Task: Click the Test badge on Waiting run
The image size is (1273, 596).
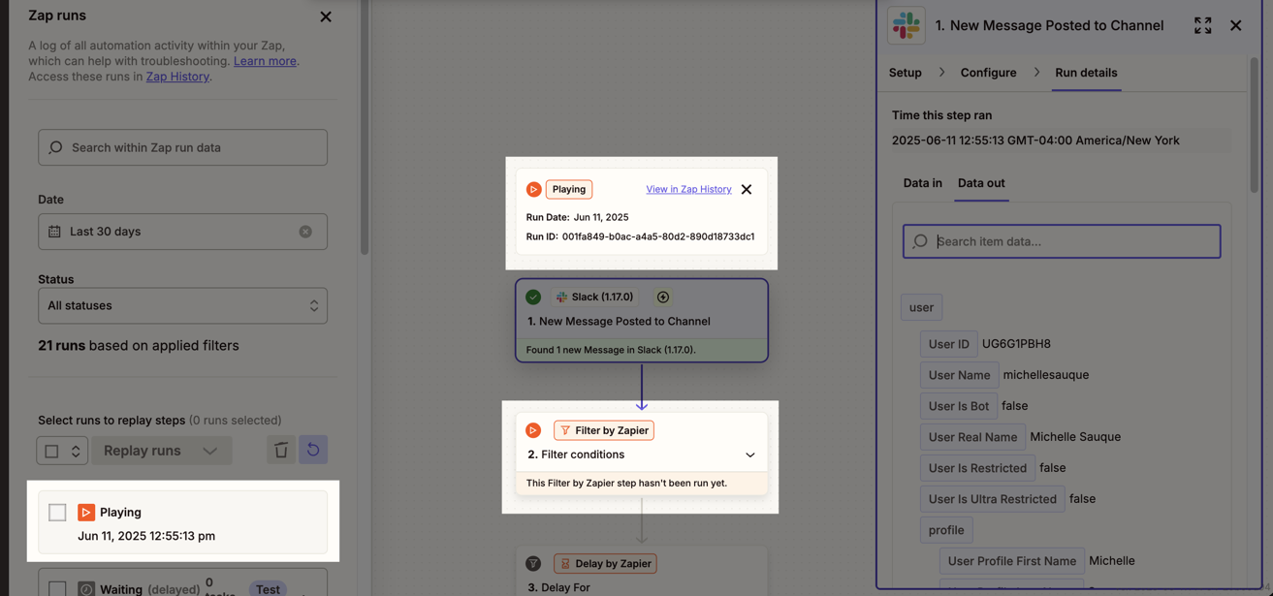Action: click(268, 588)
